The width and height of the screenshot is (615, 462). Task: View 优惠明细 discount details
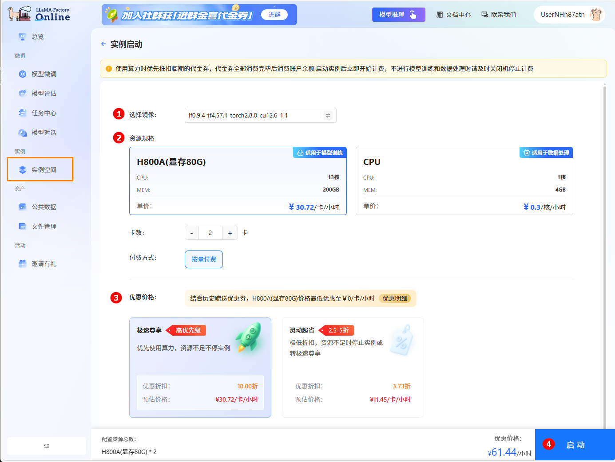pyautogui.click(x=394, y=298)
